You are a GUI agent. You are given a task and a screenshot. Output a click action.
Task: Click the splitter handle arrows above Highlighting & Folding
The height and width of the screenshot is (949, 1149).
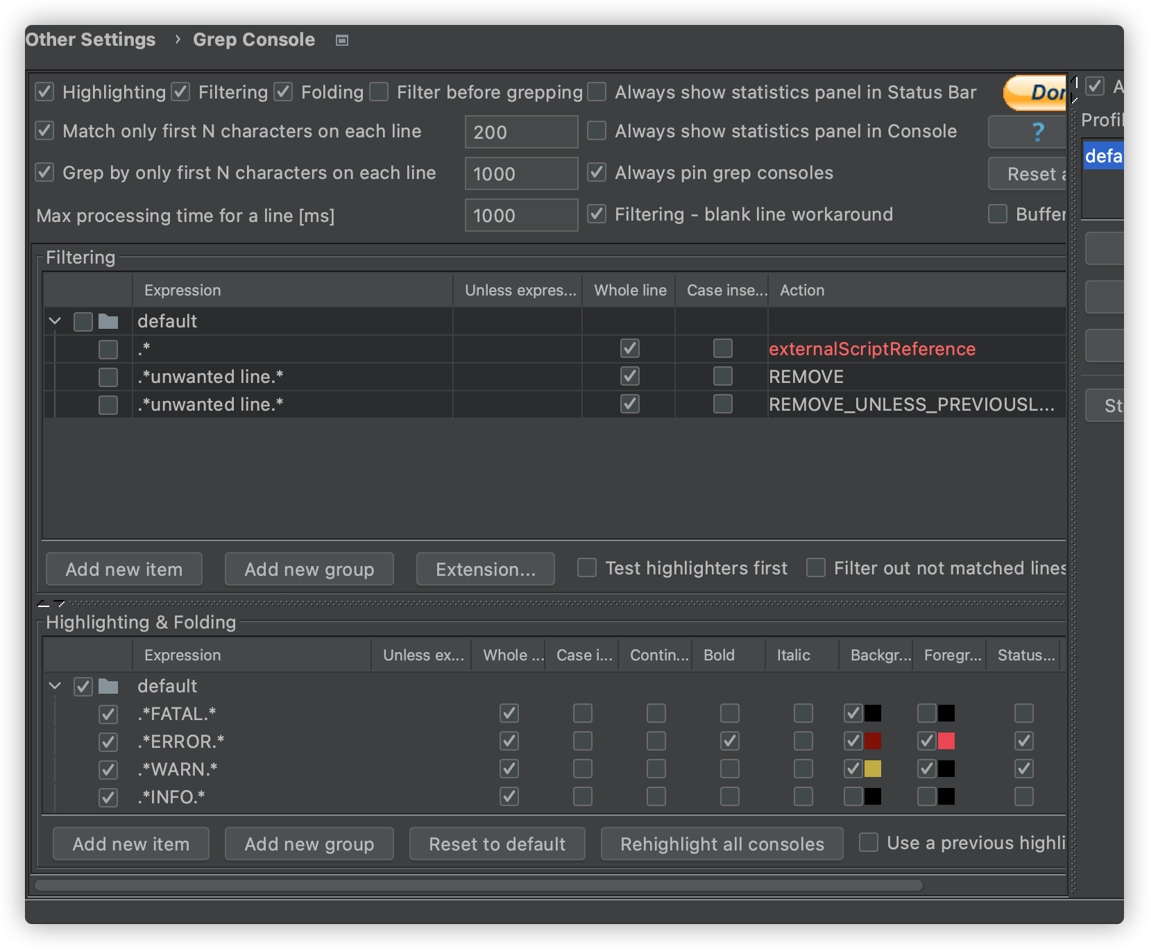tap(51, 604)
